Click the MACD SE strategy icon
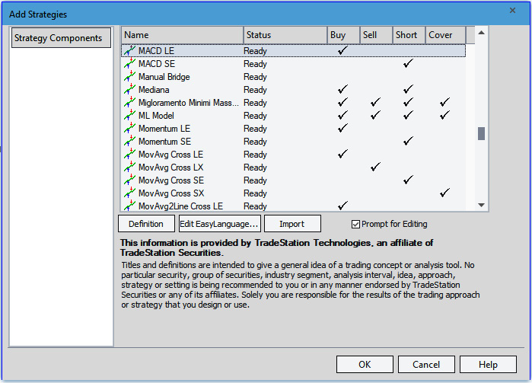This screenshot has height=383, width=532. pyautogui.click(x=129, y=63)
